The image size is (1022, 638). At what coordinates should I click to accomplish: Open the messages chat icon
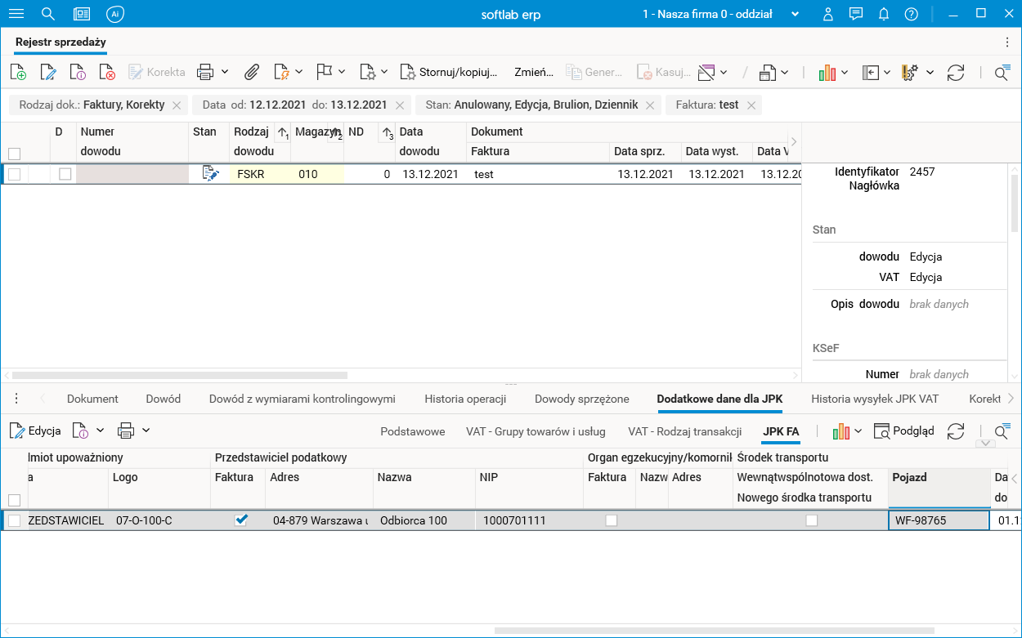[x=856, y=15]
